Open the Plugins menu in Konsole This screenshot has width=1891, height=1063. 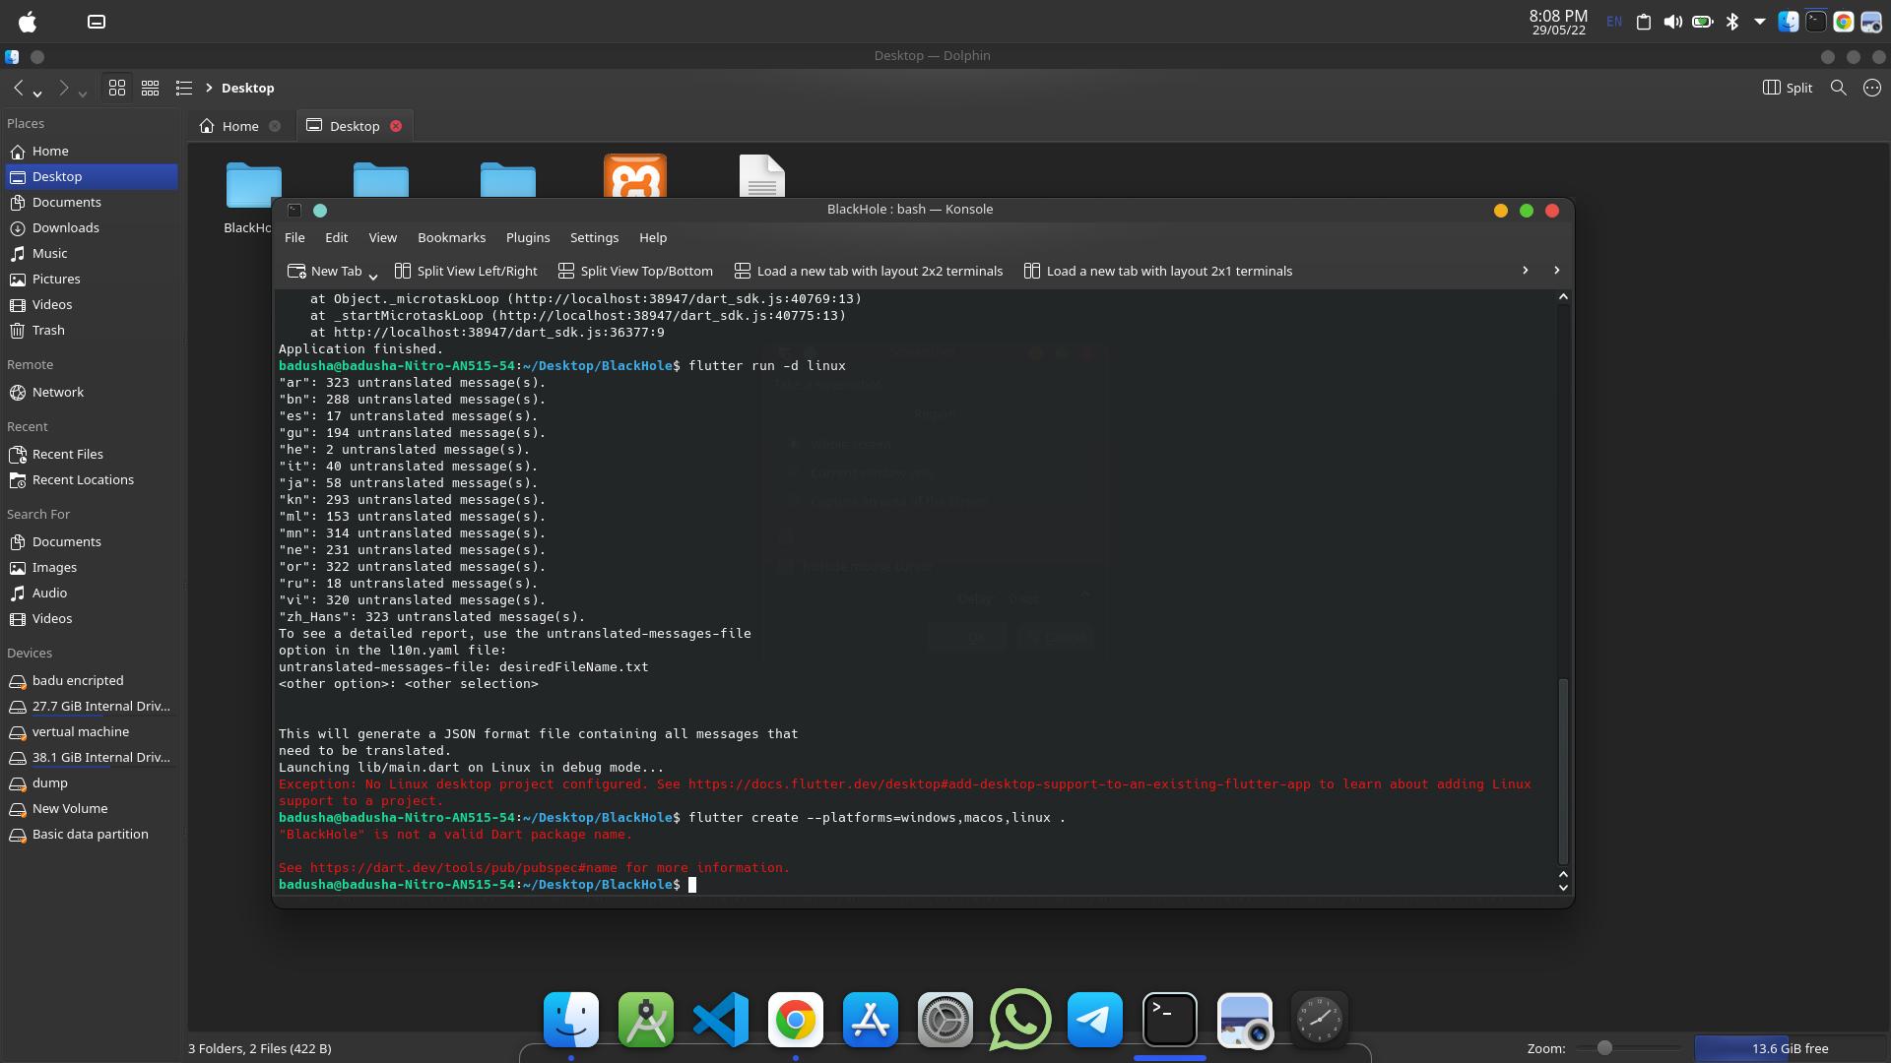pos(527,237)
